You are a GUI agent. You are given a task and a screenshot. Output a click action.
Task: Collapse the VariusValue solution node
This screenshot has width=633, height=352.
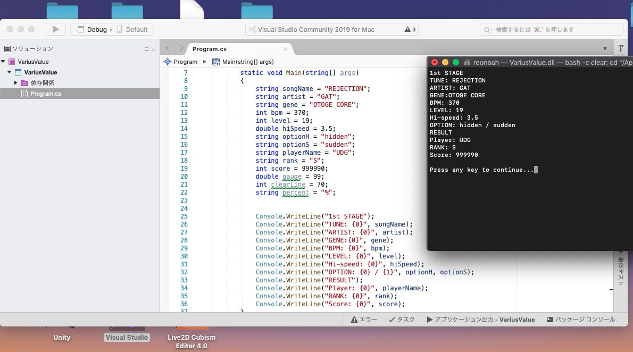3,61
